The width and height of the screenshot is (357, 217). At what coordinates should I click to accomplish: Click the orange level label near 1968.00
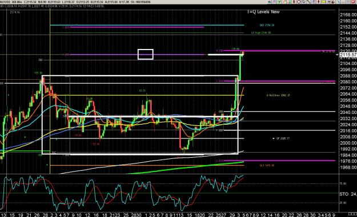click(267, 166)
